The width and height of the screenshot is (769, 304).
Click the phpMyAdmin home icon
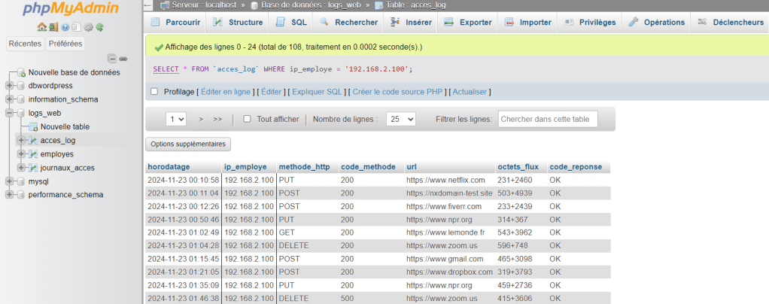point(41,27)
